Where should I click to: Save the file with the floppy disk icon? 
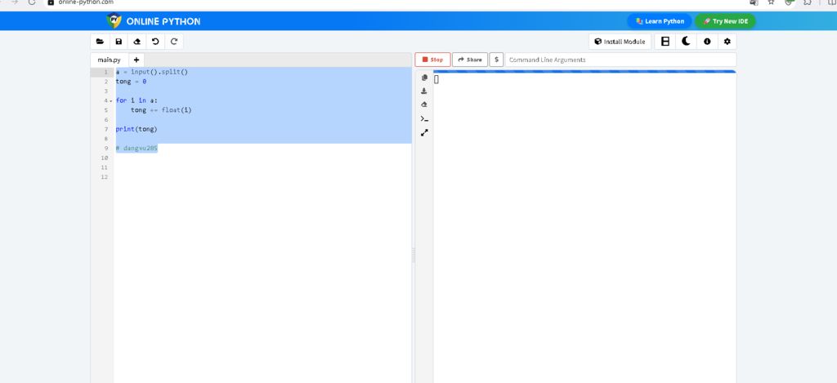point(119,42)
